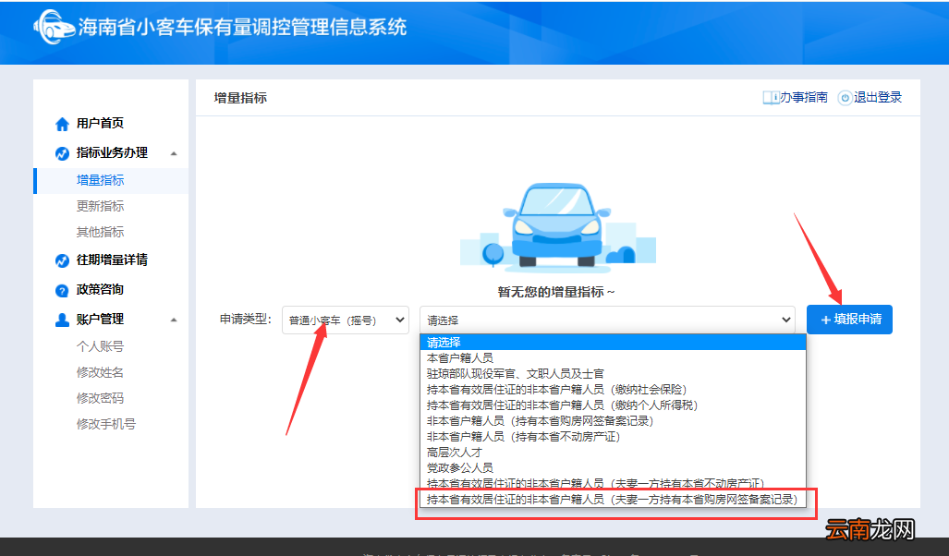Click the home icon beside 用户首页
This screenshot has width=949, height=556.
pos(62,124)
